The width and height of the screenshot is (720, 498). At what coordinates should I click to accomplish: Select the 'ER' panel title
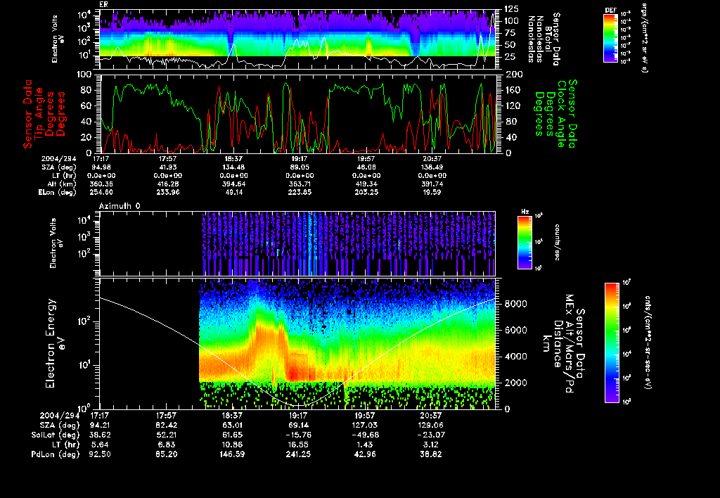[x=104, y=5]
